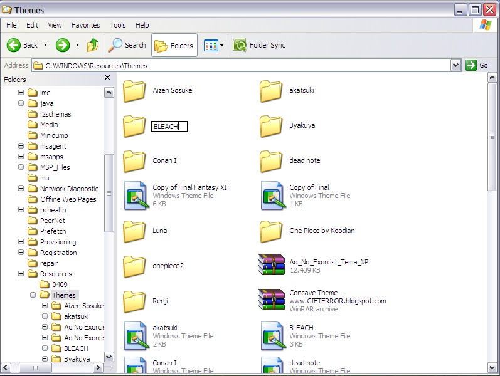Select the Renji folder icon
500x376 pixels.
[x=134, y=301]
